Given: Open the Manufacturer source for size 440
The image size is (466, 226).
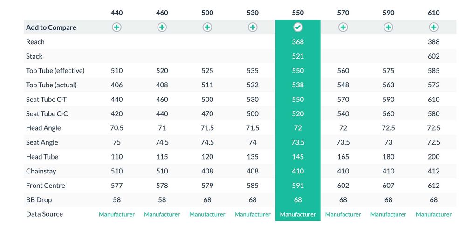Looking at the screenshot, I should [116, 214].
